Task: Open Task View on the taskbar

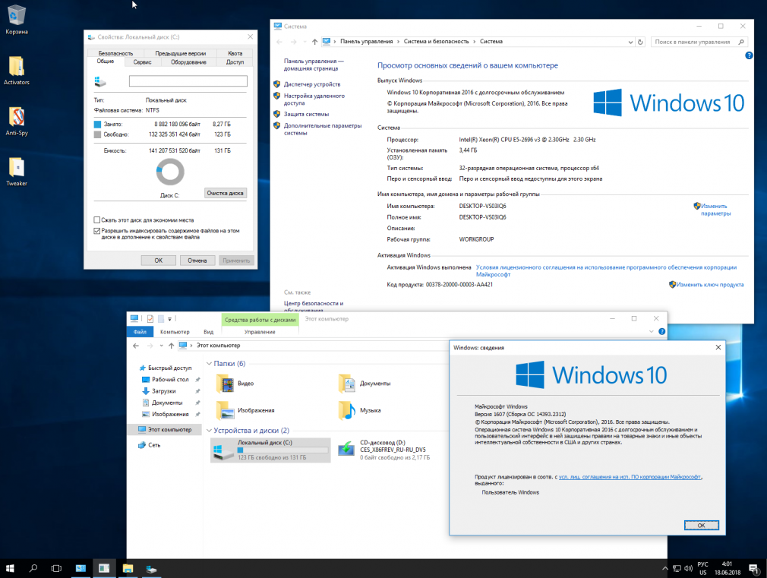Action: click(57, 568)
